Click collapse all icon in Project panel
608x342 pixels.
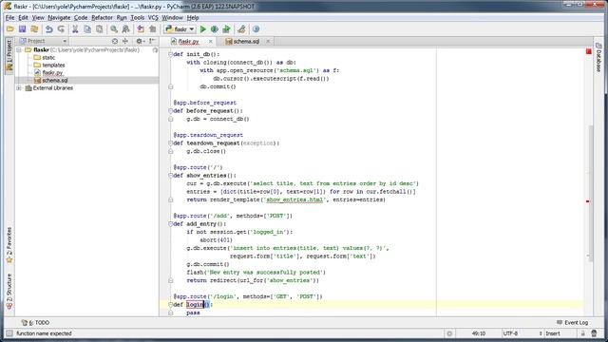pos(124,41)
